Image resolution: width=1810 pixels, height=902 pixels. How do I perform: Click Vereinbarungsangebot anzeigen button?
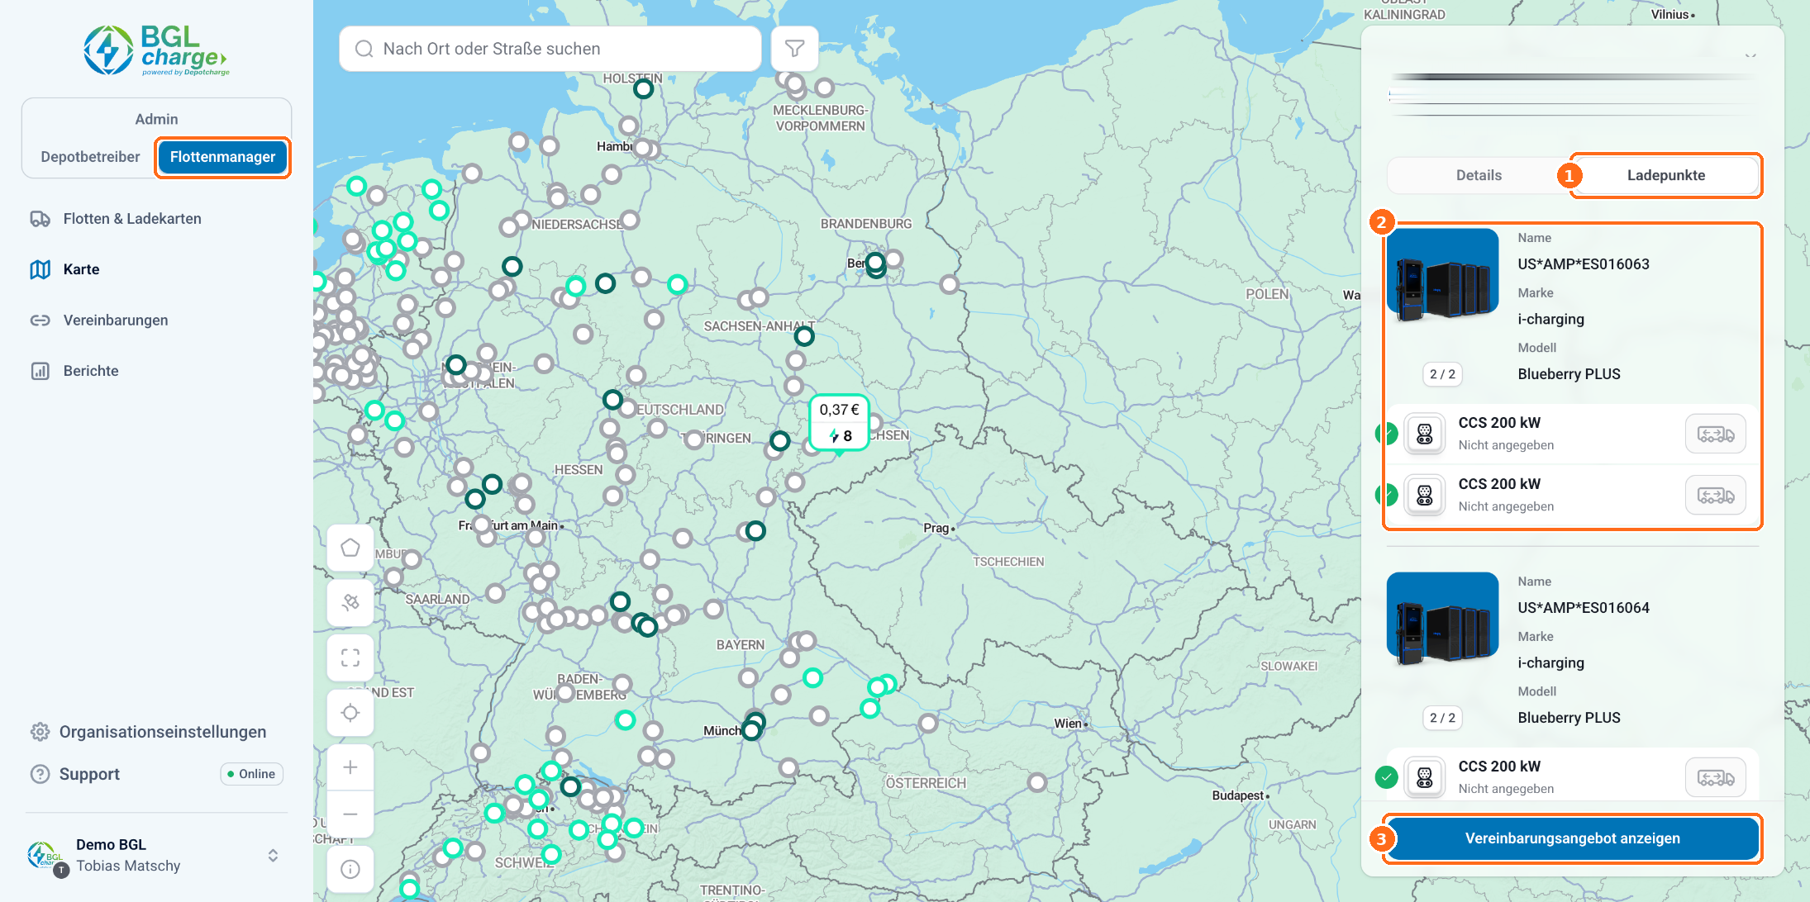coord(1572,838)
